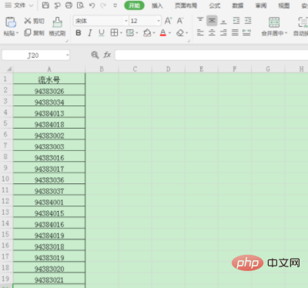Select row 10 header
Image resolution: width=308 pixels, height=288 pixels.
6,179
